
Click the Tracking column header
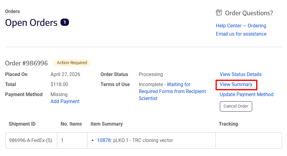pos(228,124)
